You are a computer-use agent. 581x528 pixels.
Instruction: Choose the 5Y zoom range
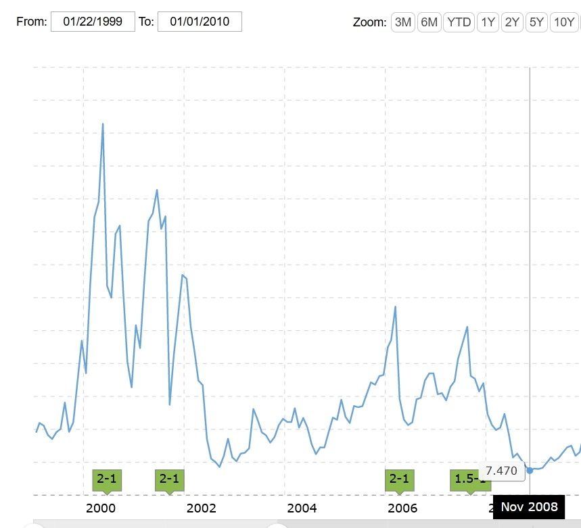[x=536, y=22]
